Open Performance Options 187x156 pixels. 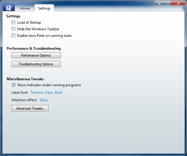coord(36,55)
